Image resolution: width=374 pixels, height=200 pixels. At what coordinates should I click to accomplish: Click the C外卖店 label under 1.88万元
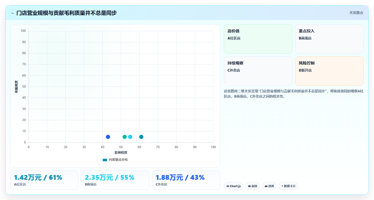coord(162,184)
